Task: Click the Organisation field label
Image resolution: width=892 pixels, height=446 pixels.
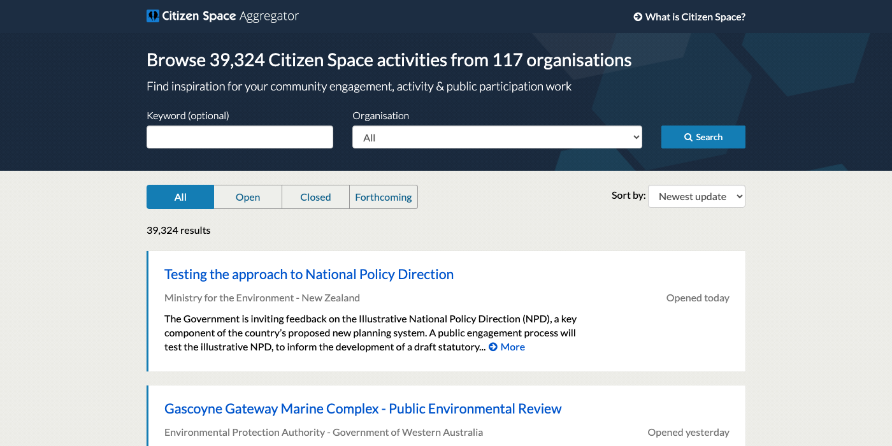Action: [x=381, y=115]
